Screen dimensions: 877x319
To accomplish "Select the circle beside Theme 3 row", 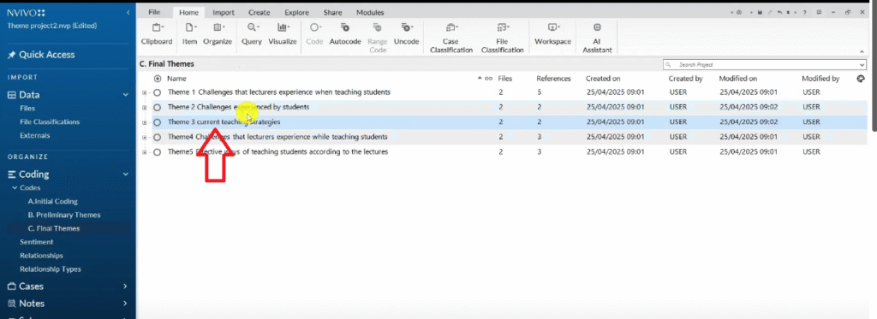I will 158,121.
